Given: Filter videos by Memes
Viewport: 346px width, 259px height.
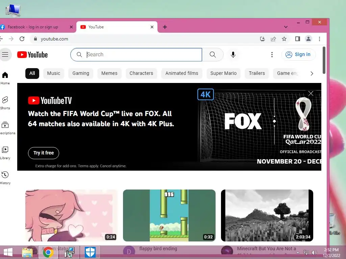Looking at the screenshot, I should pos(109,73).
